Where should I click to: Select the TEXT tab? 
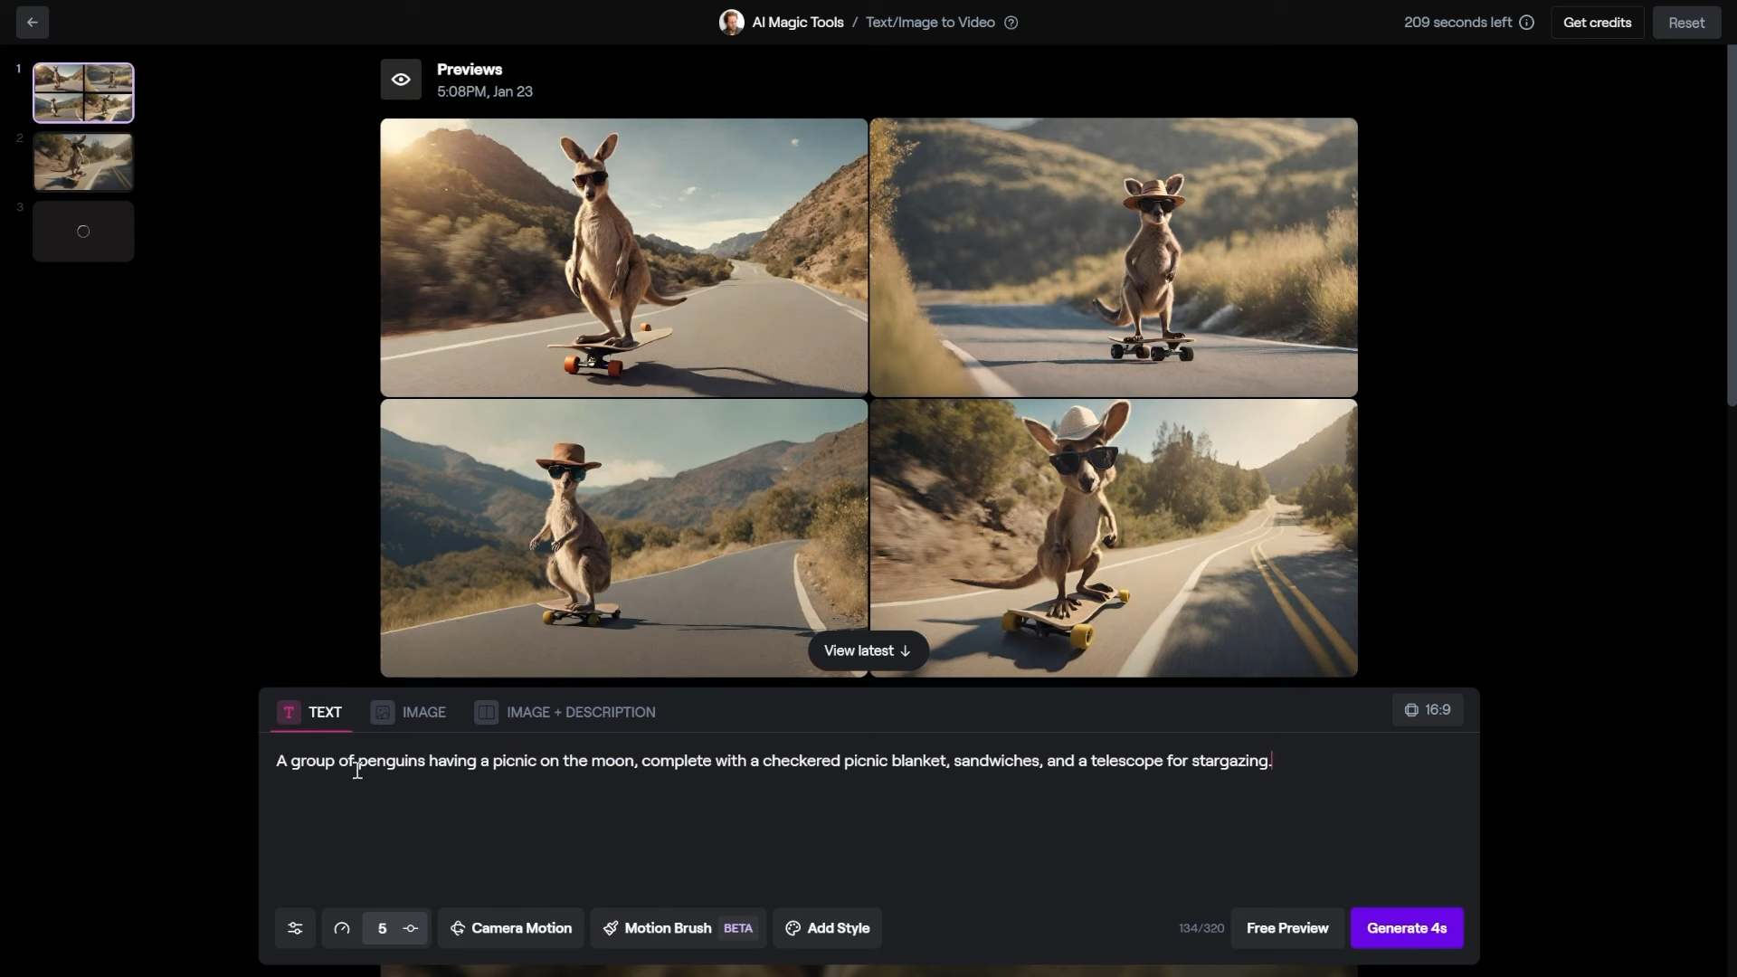point(310,712)
